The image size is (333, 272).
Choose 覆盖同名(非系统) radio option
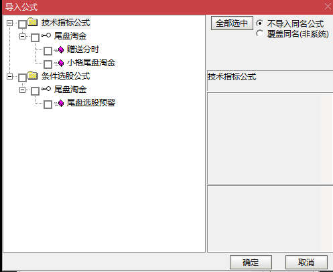[x=260, y=33]
